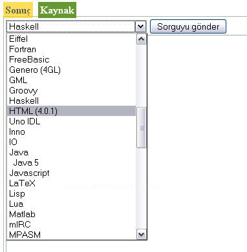Select Eiffel from the list

click(x=71, y=39)
